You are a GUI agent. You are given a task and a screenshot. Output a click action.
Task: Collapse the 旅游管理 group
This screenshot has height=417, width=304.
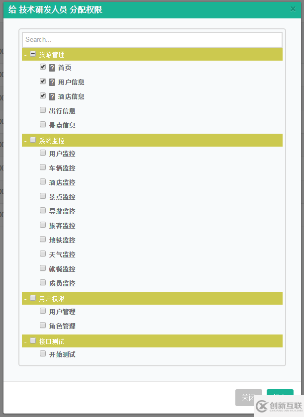(x=25, y=54)
